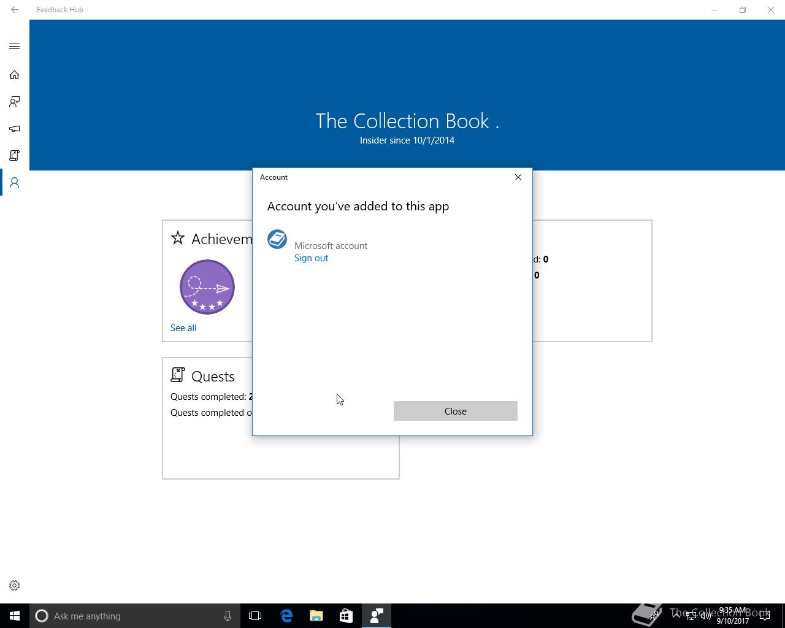This screenshot has width=785, height=628.
Task: Click the Sign out link
Action: click(311, 258)
